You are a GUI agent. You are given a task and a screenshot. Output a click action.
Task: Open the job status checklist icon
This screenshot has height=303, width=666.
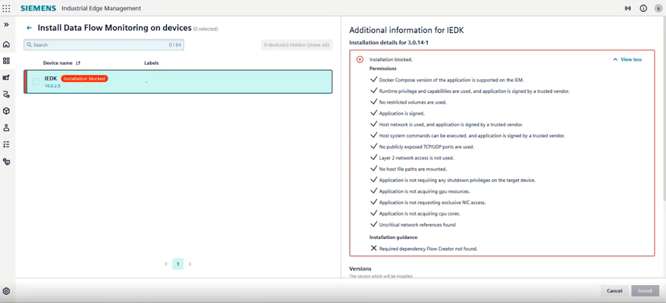(7, 145)
